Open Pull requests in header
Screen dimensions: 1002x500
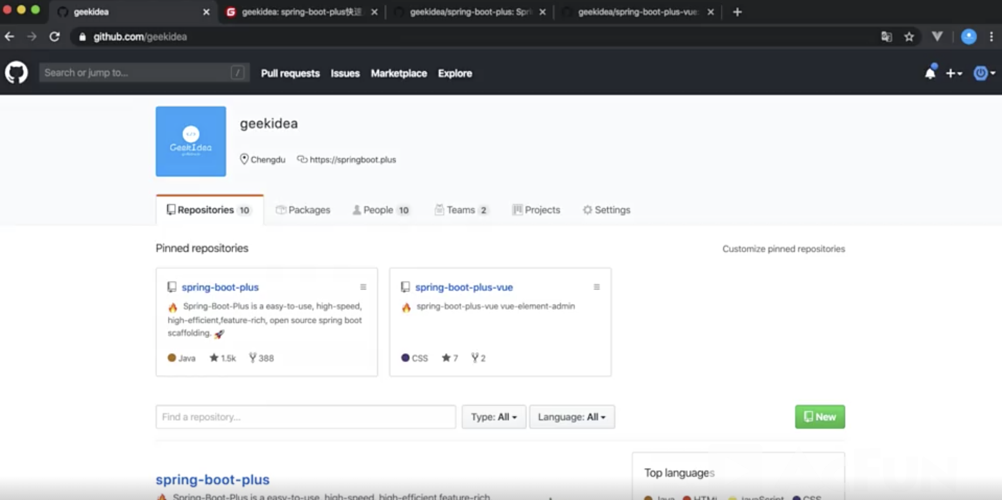point(290,73)
